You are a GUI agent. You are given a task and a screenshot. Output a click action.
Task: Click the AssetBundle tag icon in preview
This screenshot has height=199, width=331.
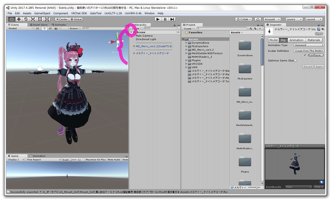point(321,182)
